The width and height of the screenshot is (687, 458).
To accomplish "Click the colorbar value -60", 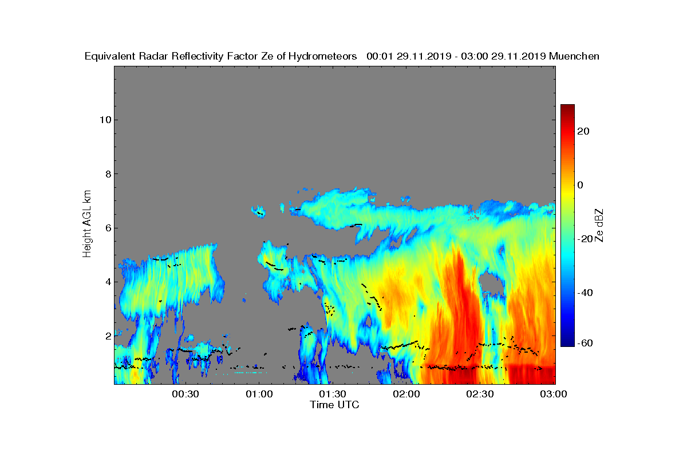I will click(585, 343).
